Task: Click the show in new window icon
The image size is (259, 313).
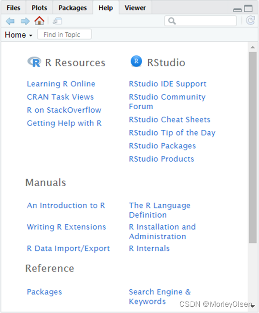Action: click(x=57, y=21)
